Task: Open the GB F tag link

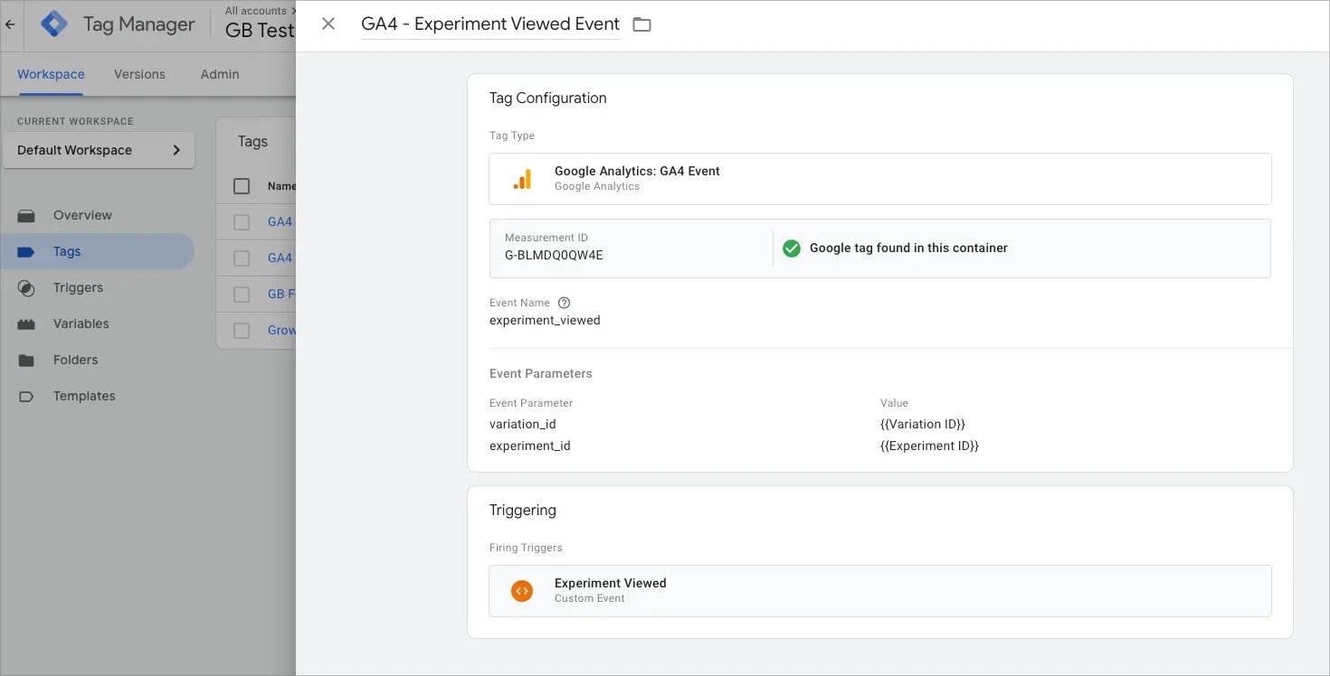Action: [x=281, y=294]
